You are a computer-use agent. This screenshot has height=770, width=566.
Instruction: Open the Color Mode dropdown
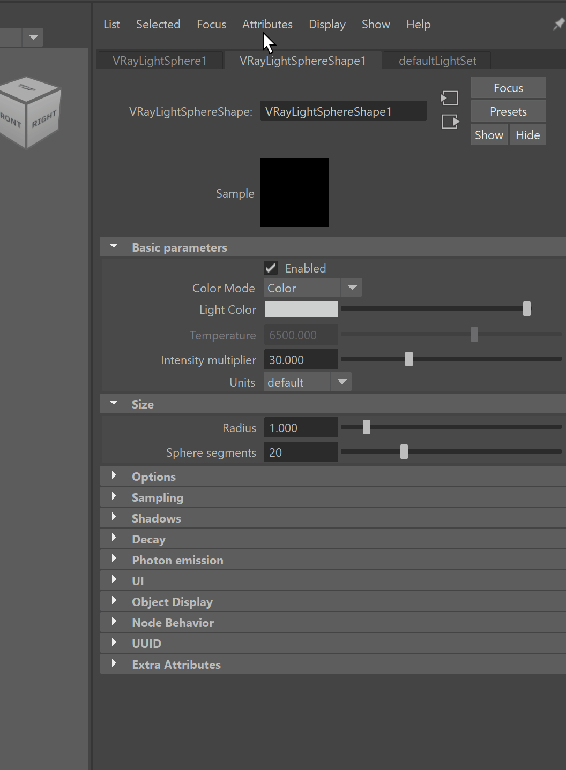[x=312, y=288]
